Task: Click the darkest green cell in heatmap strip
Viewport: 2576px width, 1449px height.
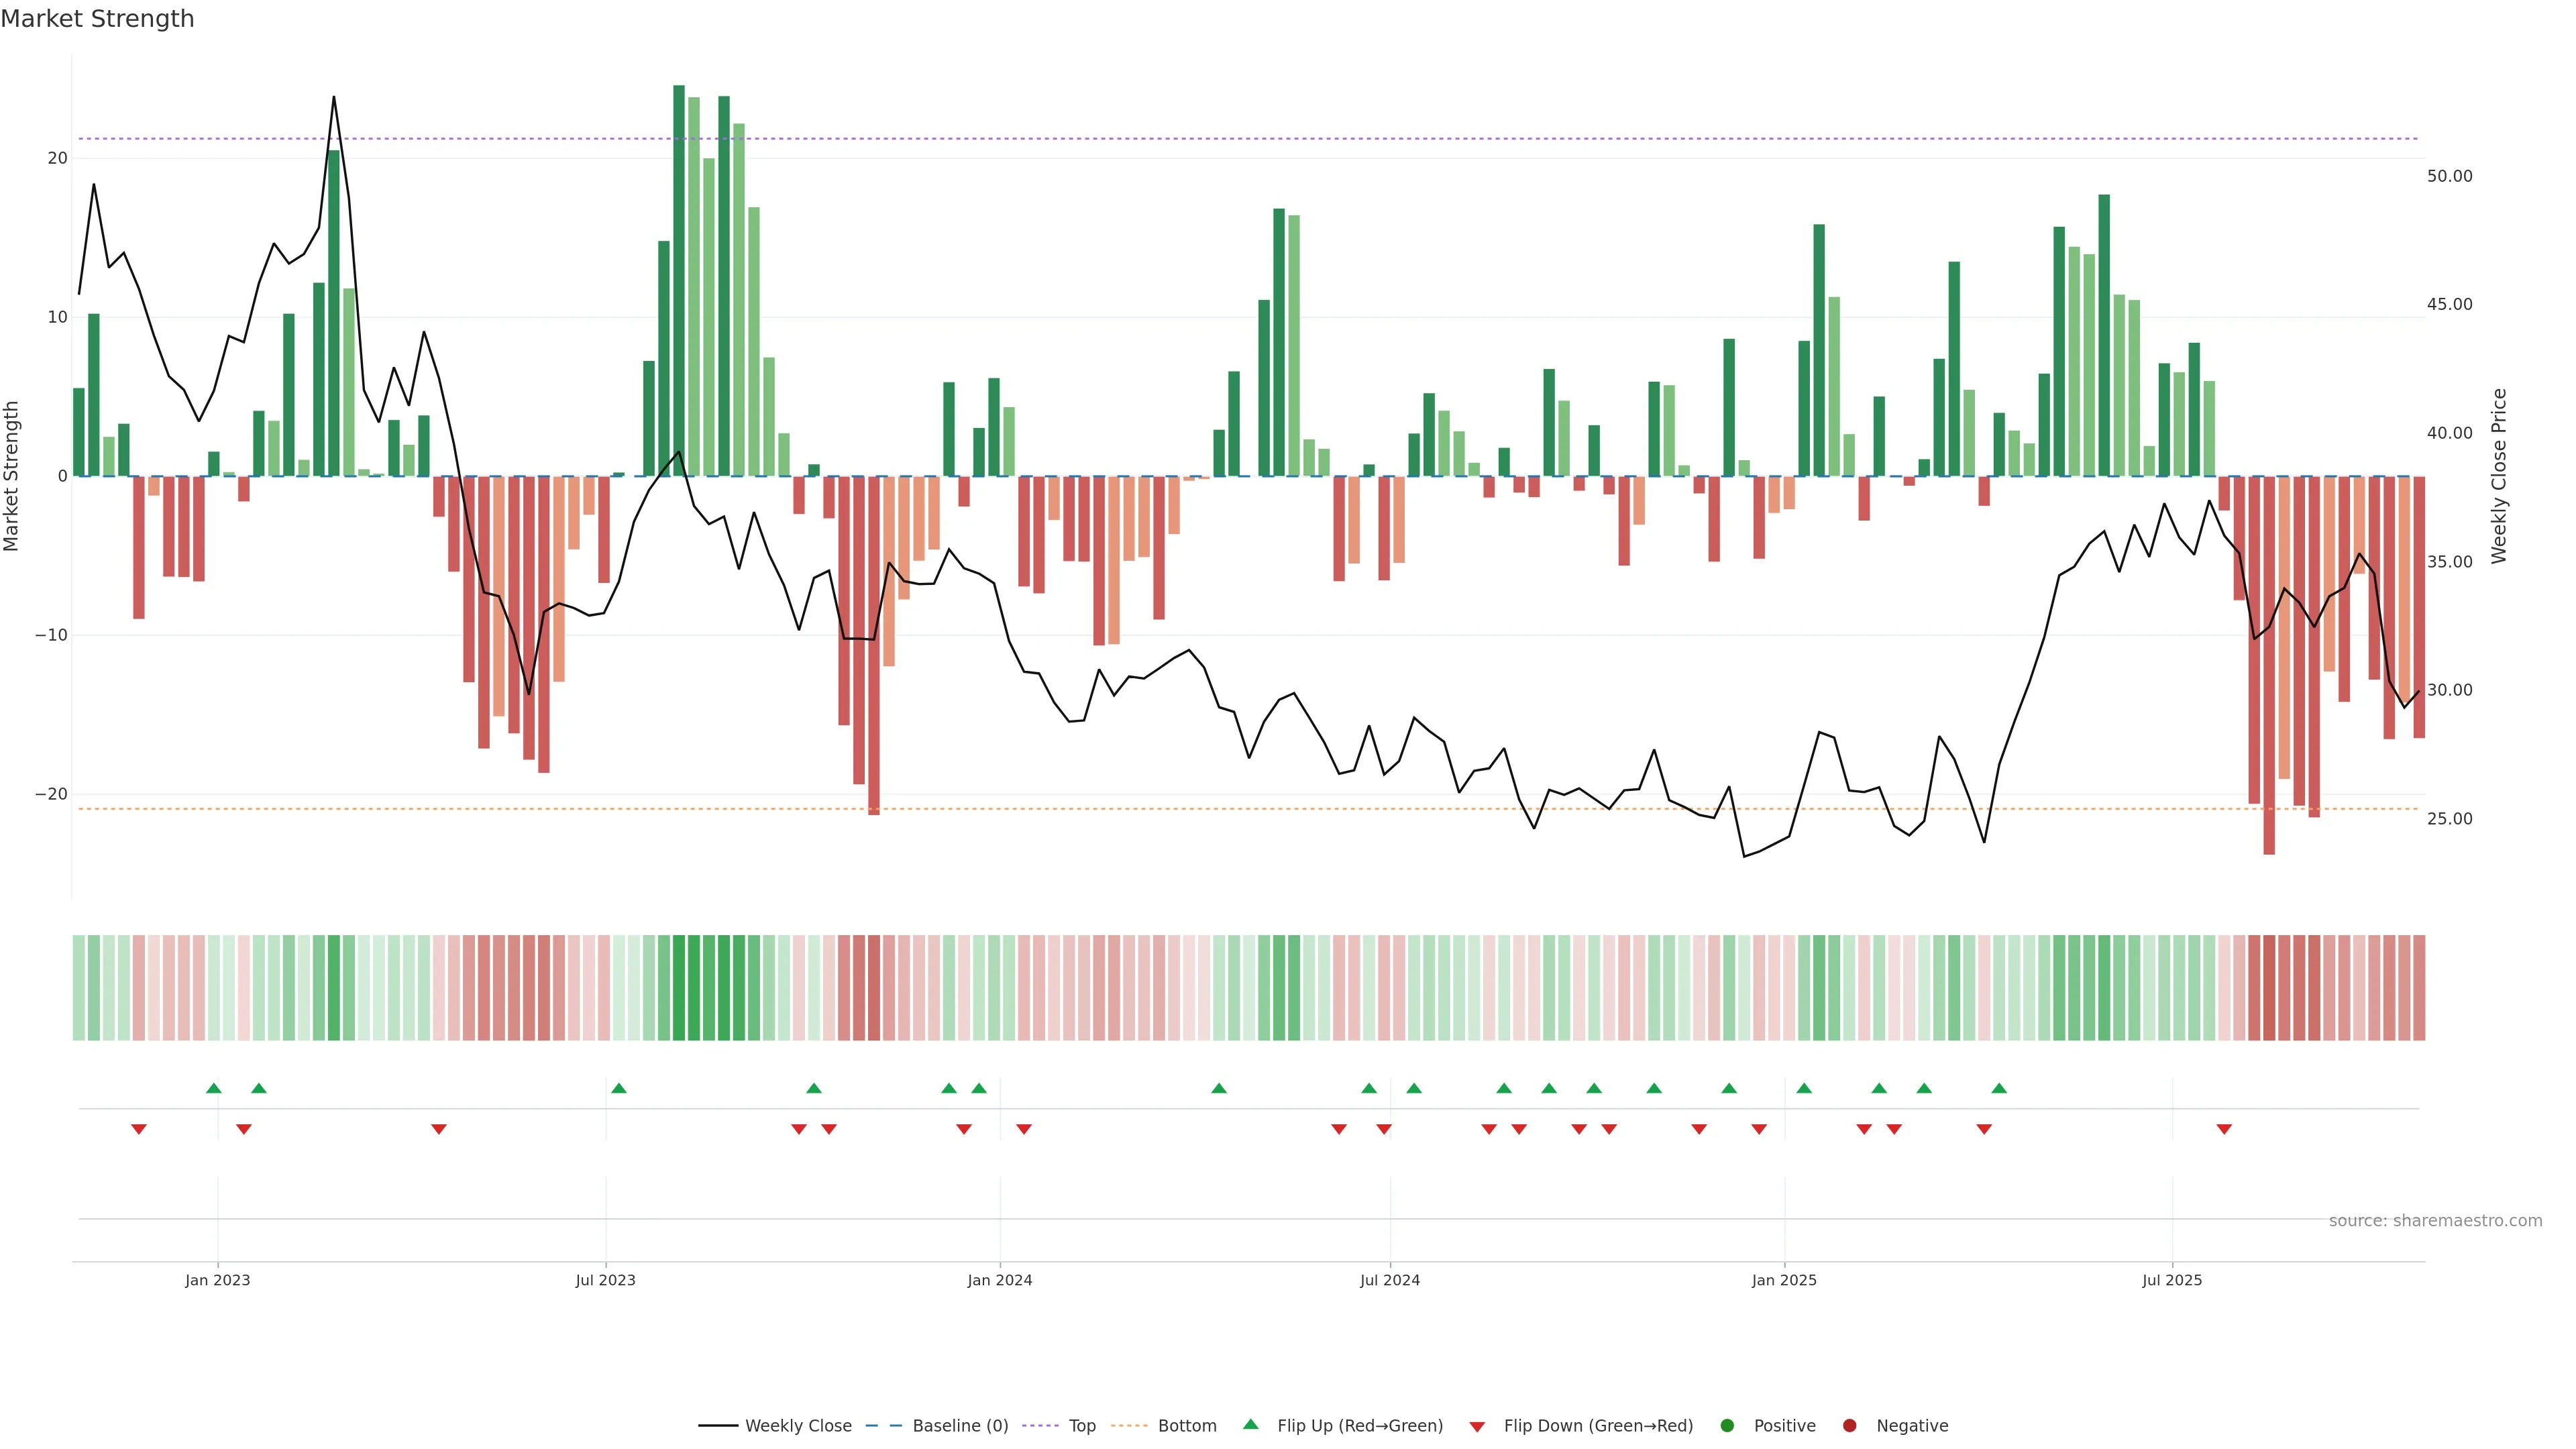Action: 679,988
